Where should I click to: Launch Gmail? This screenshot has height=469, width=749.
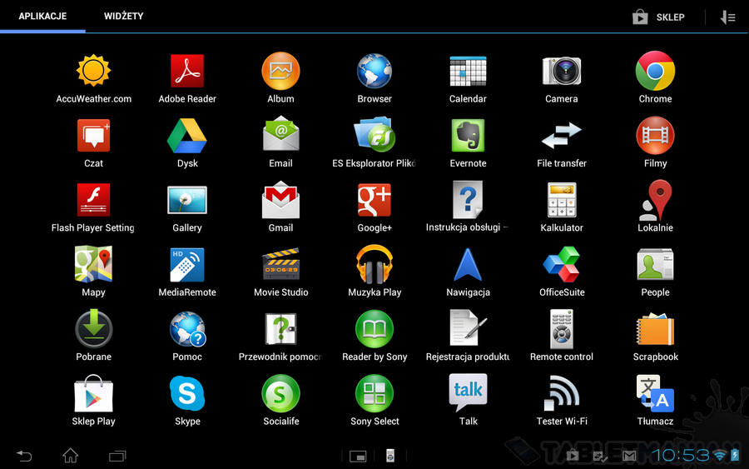281,200
